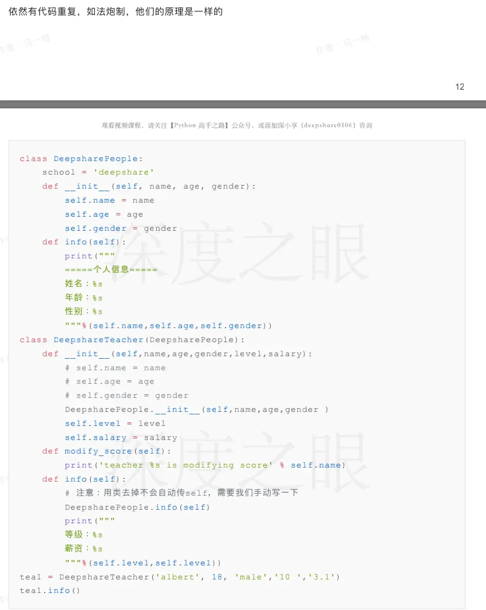The width and height of the screenshot is (486, 610).
Task: Click the line self.level = level
Action: 115,423
